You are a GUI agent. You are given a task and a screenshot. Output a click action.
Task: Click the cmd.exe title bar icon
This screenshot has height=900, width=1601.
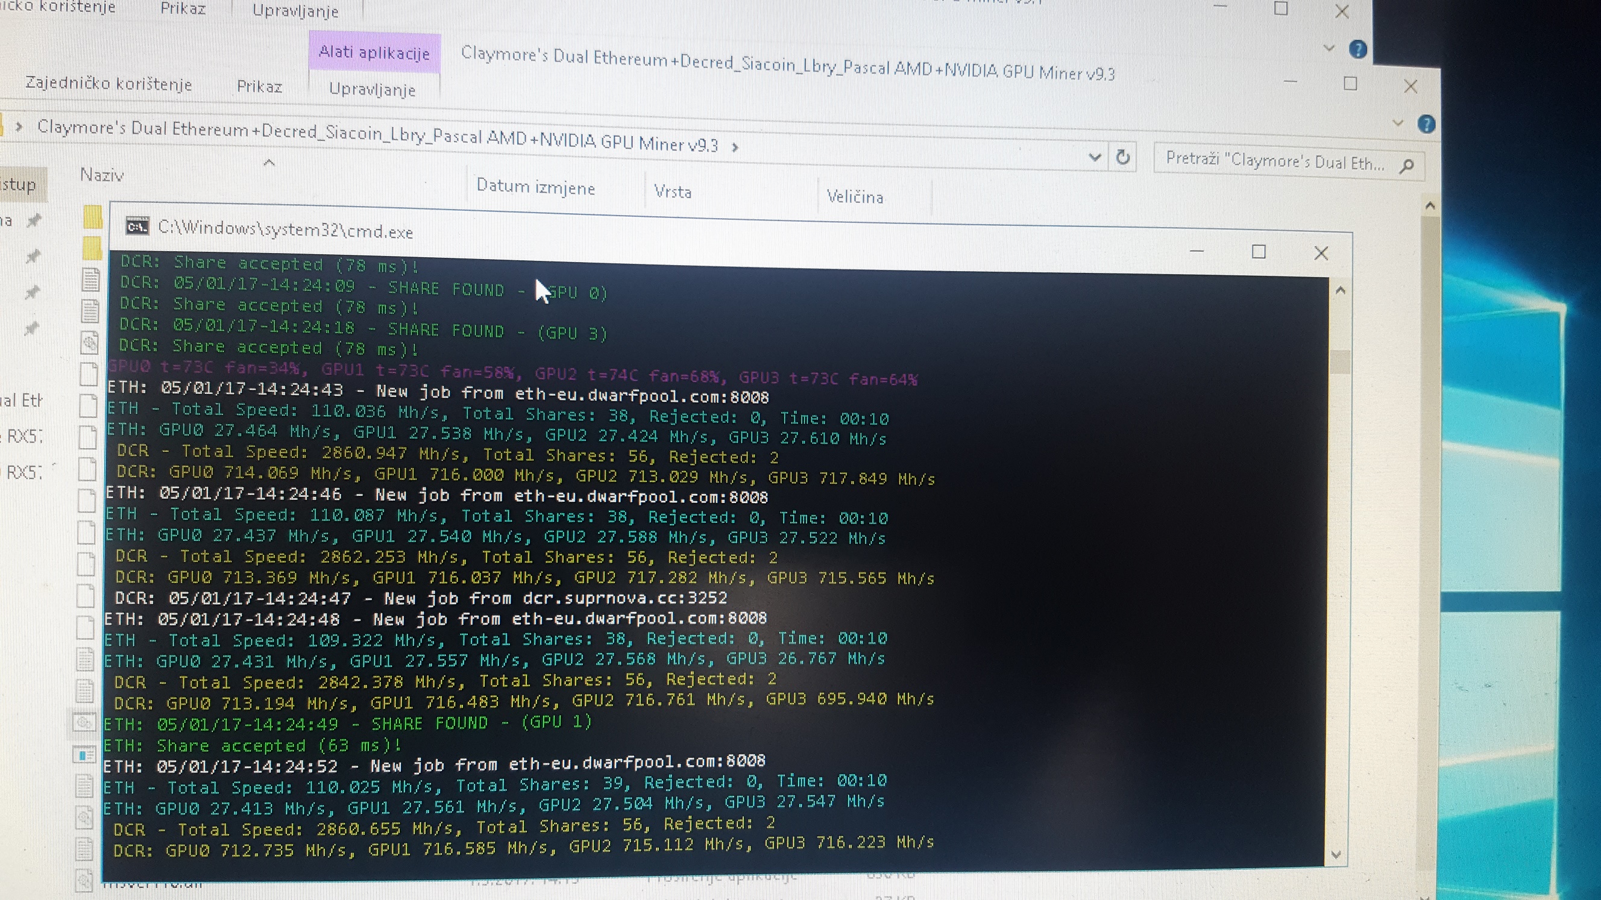click(x=137, y=227)
